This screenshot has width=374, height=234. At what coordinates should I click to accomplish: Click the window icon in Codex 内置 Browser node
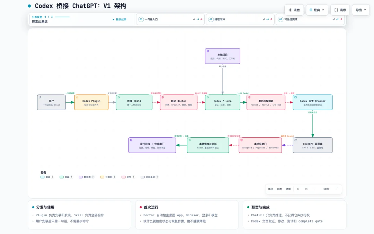296,97
